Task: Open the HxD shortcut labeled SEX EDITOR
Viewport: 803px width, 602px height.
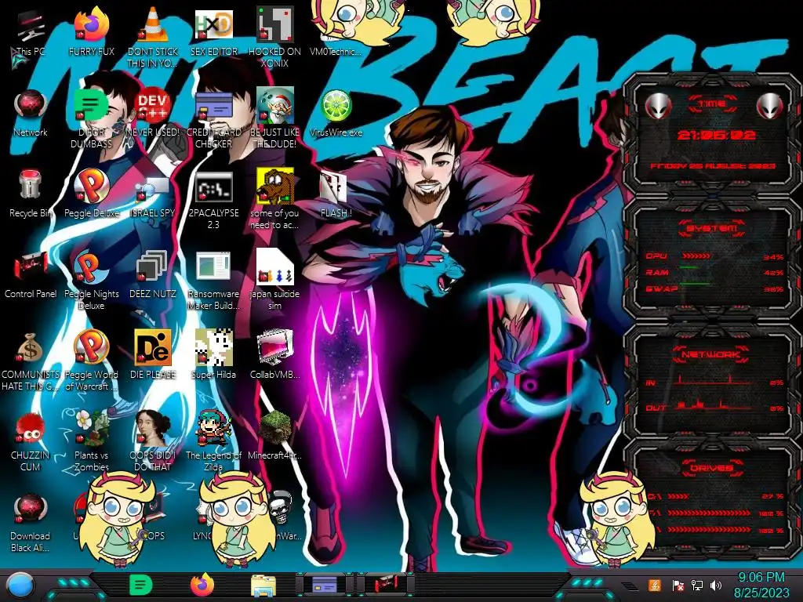Action: pyautogui.click(x=214, y=31)
